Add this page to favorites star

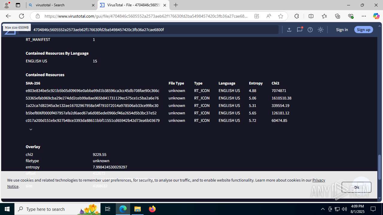point(281,16)
